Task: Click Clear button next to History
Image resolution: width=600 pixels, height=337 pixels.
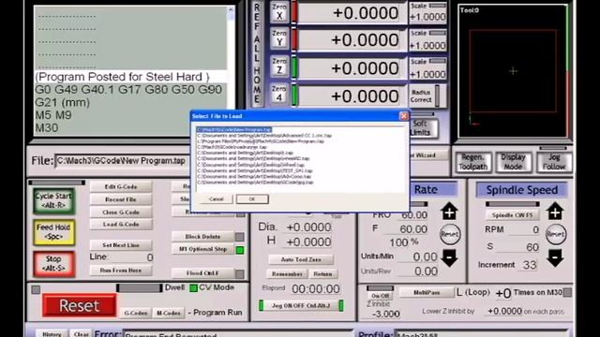Action: pyautogui.click(x=82, y=334)
